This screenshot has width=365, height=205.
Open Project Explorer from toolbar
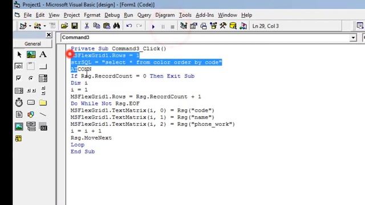pos(184,26)
